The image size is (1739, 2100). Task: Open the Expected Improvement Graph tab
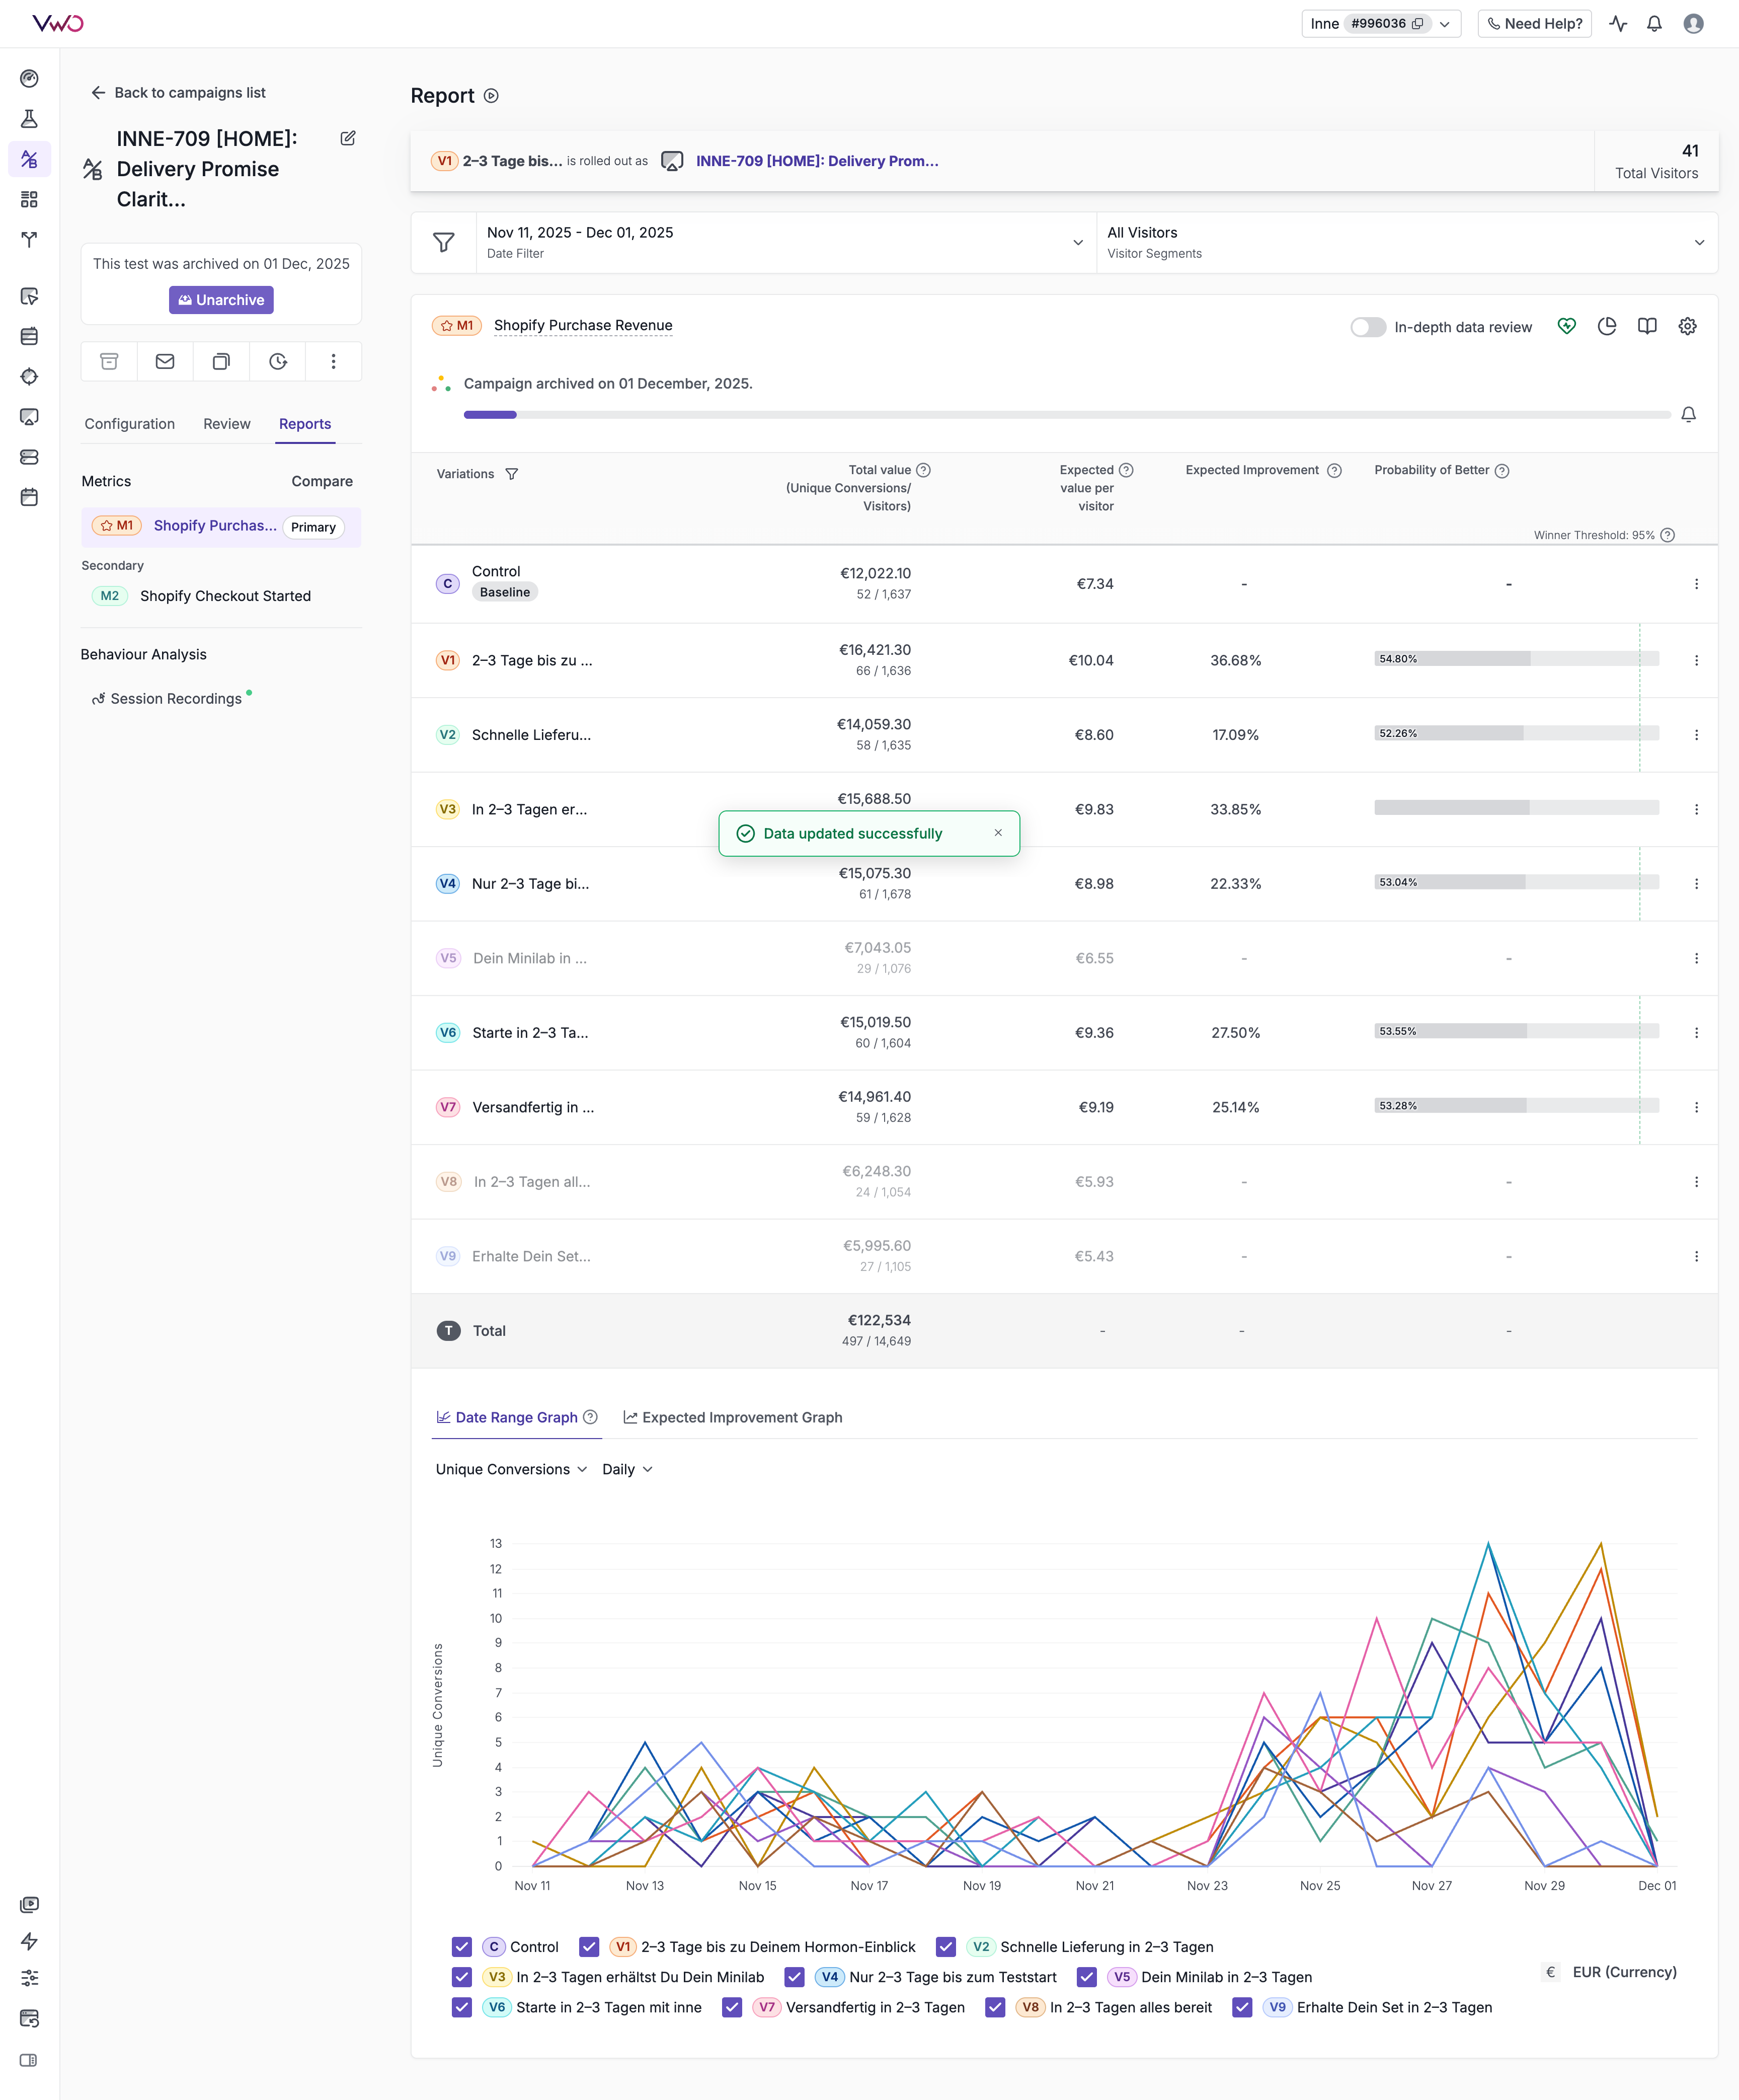click(733, 1417)
